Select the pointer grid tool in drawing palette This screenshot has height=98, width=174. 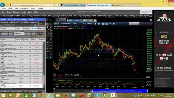48,24
